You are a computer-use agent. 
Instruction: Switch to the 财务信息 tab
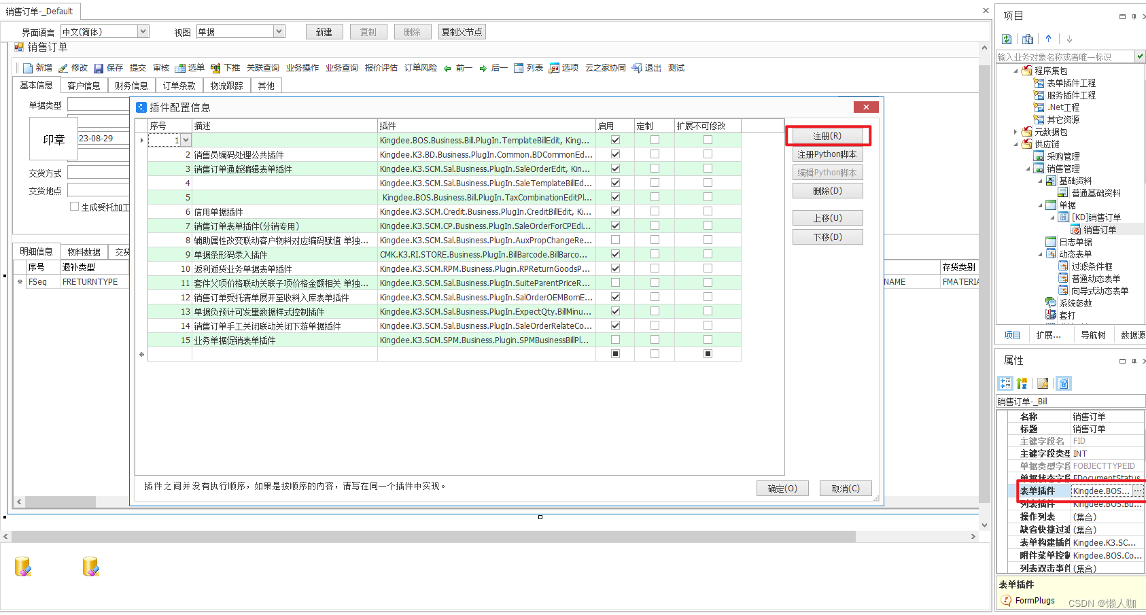tap(131, 86)
